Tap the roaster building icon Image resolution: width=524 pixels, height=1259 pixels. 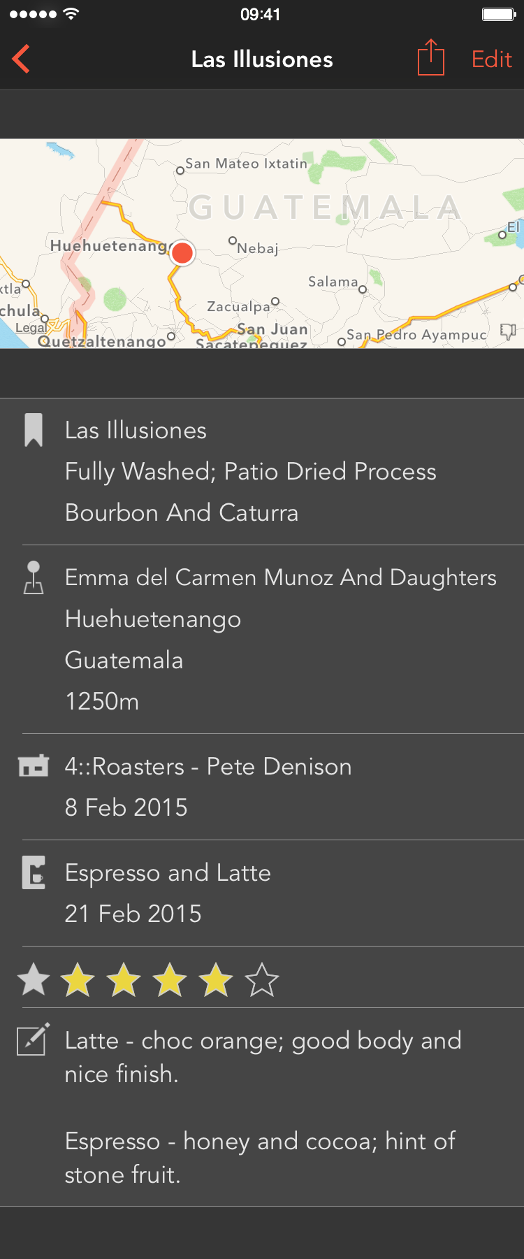tap(34, 766)
